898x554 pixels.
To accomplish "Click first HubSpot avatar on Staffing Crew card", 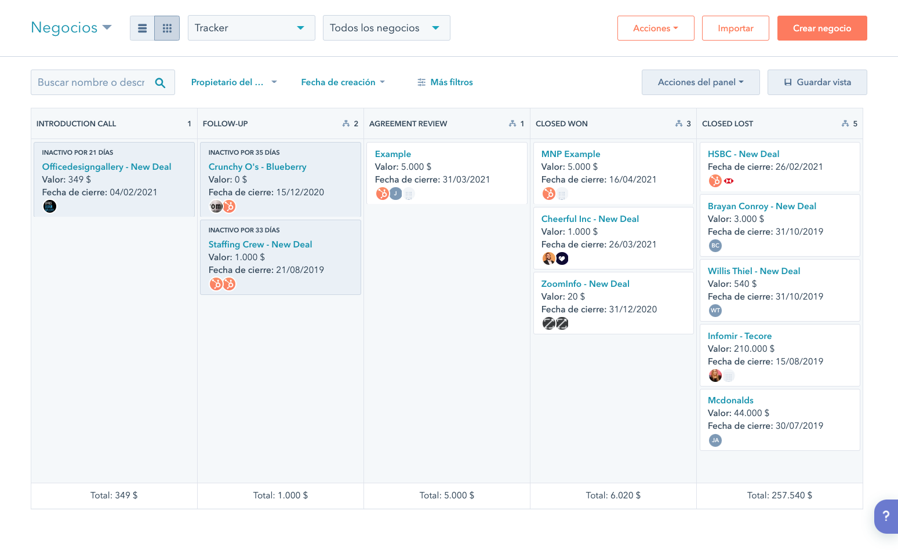I will click(216, 284).
